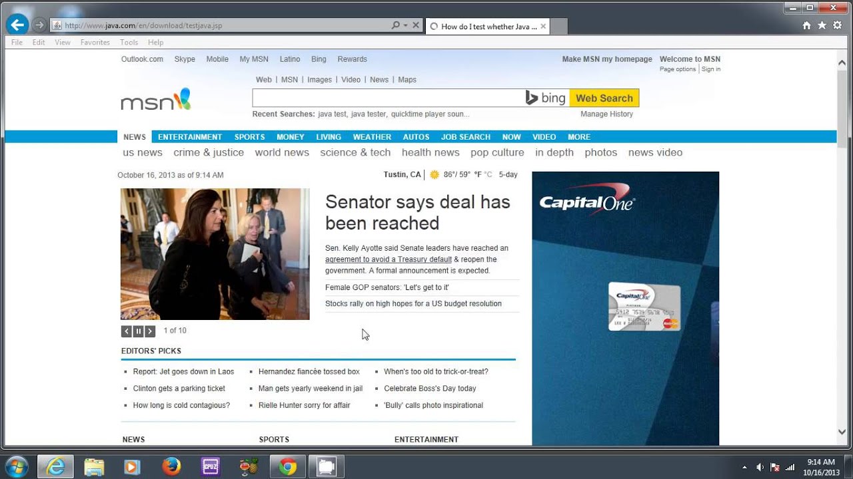This screenshot has height=479, width=853.
Task: Open 'Celebrate Boss's Day today' story
Action: coord(430,389)
